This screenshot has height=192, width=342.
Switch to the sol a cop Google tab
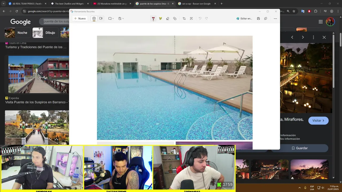pos(196,4)
